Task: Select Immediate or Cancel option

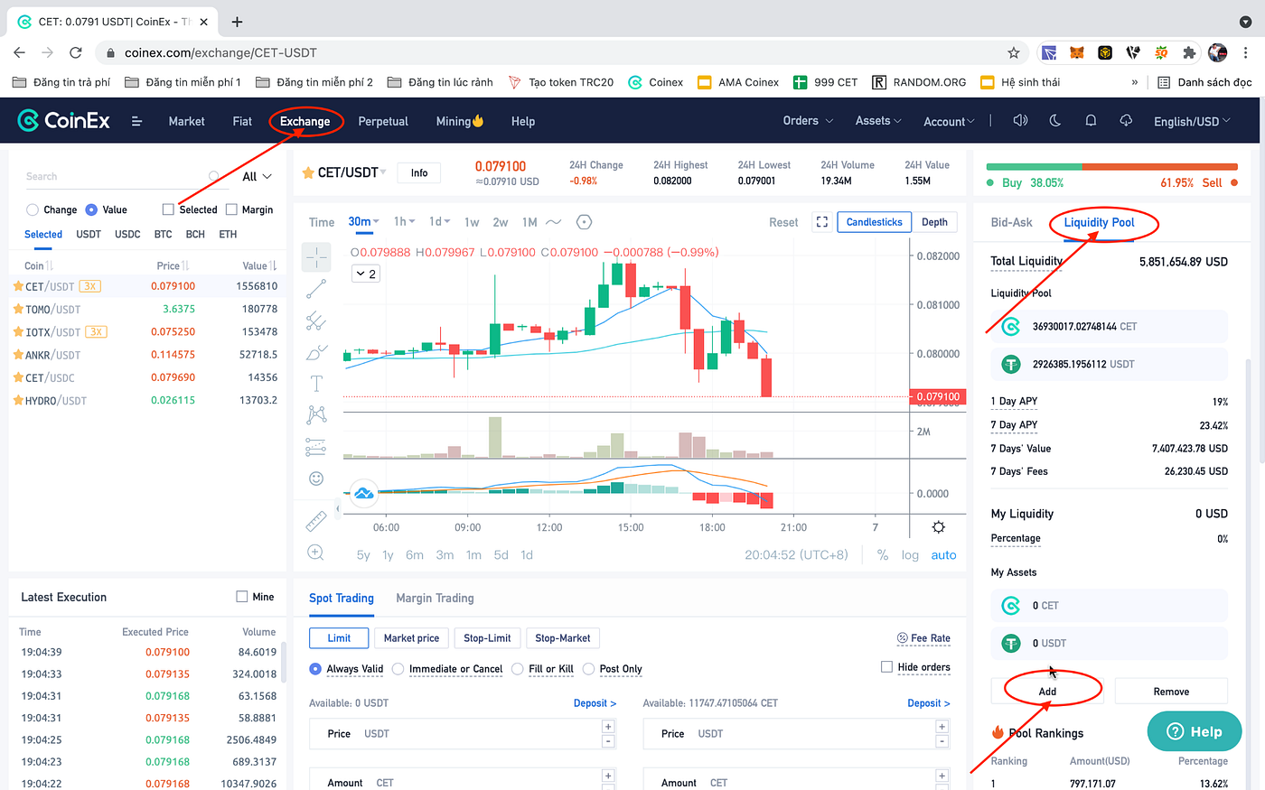Action: pos(398,669)
